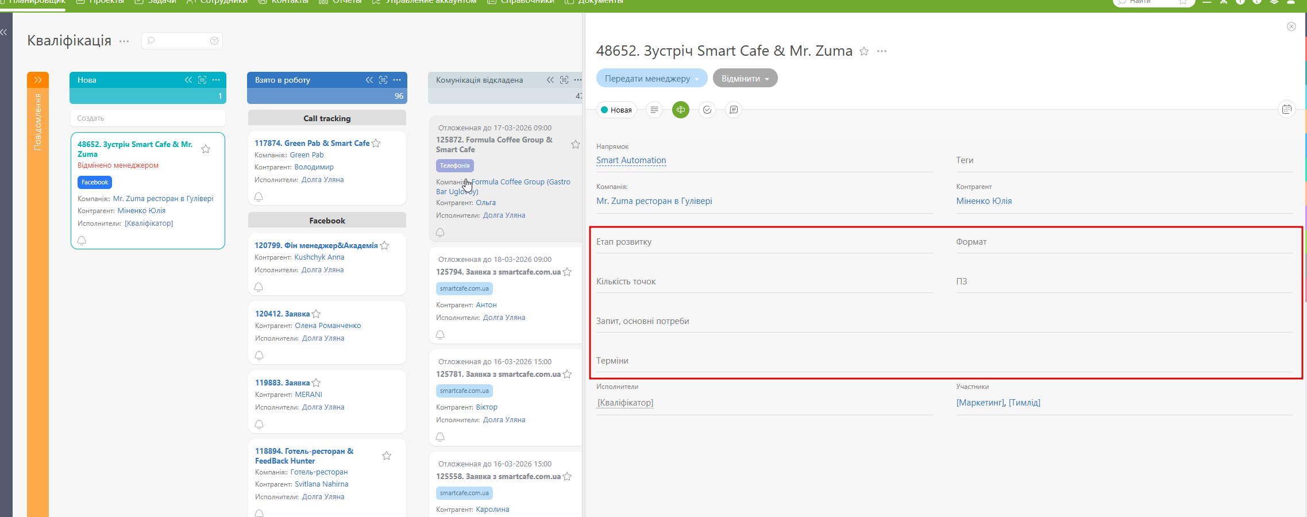Star the 48652 Зустріч task title
1307x517 pixels.
tap(864, 52)
